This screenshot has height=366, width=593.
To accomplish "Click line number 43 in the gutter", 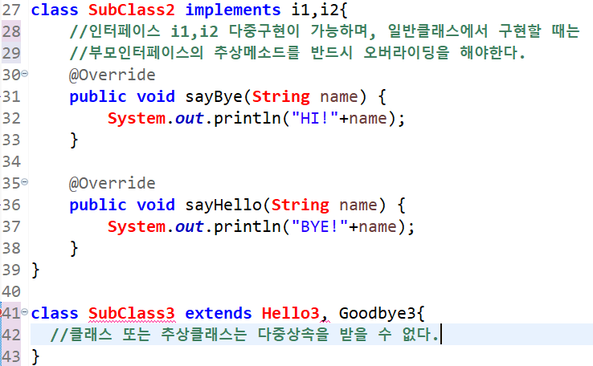I will click(11, 356).
